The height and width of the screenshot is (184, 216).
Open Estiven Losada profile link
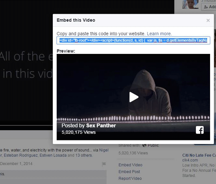click(x=53, y=155)
